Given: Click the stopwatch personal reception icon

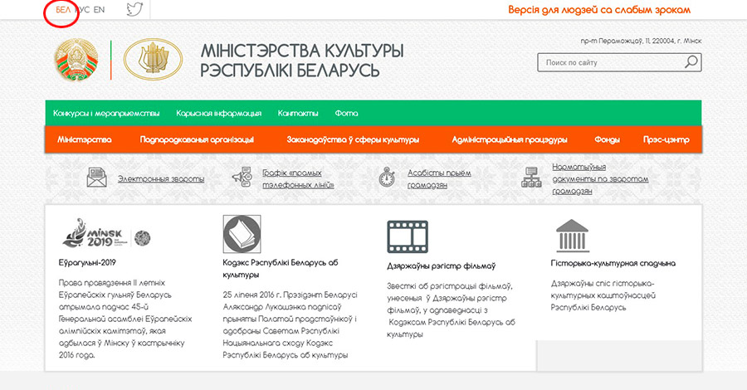Looking at the screenshot, I should (x=386, y=178).
